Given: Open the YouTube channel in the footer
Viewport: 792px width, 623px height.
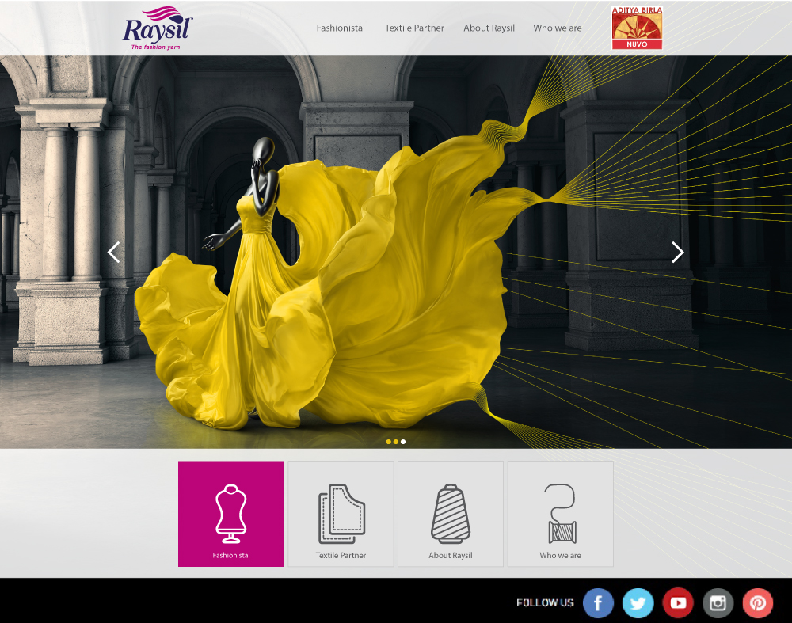Looking at the screenshot, I should tap(678, 602).
